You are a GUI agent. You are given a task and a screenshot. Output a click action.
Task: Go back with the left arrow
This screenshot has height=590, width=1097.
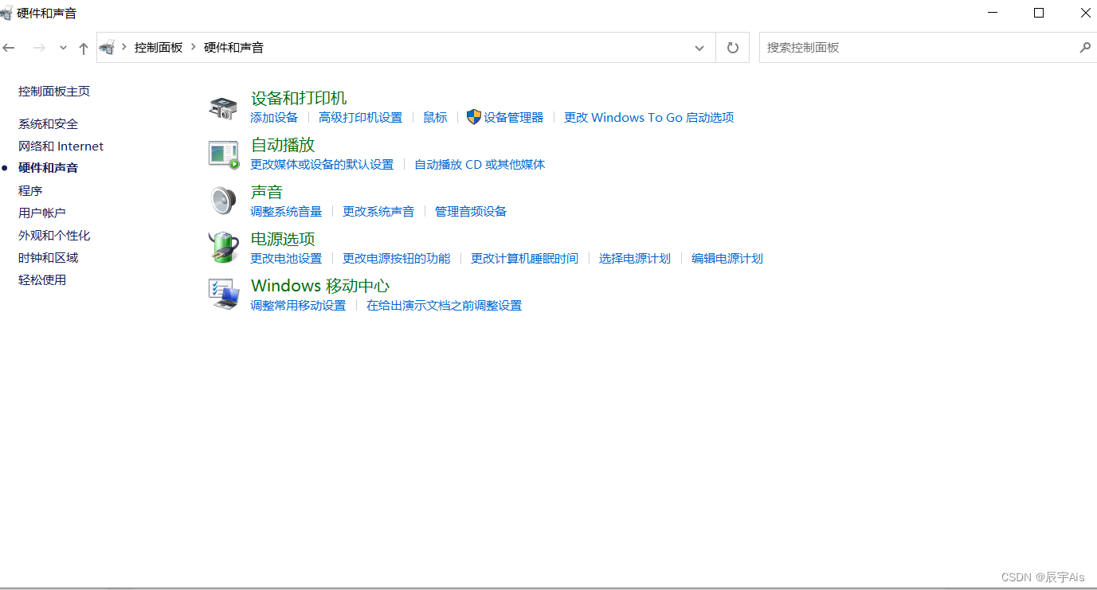pos(9,48)
